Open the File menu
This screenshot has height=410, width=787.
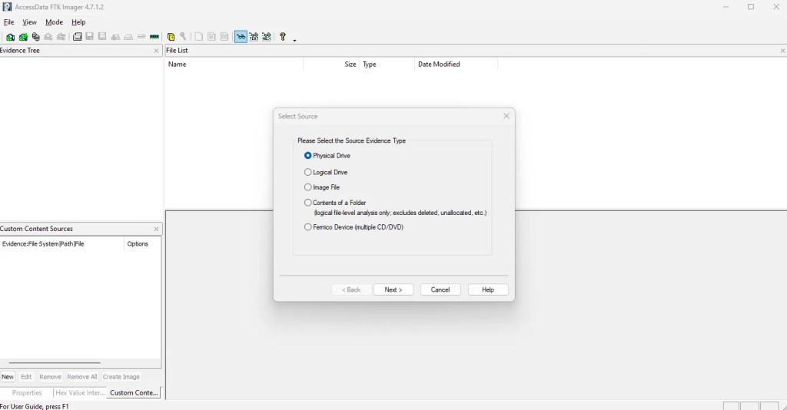[8, 22]
